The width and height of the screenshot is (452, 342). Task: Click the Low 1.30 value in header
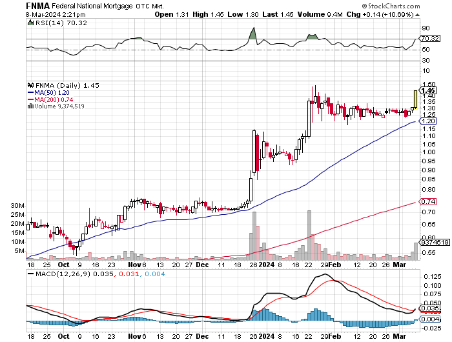tap(243, 14)
